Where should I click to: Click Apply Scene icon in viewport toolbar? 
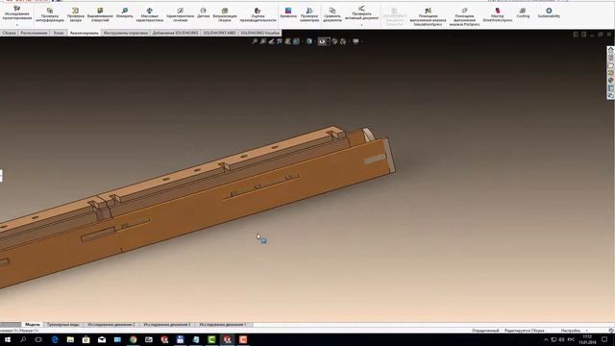click(343, 41)
